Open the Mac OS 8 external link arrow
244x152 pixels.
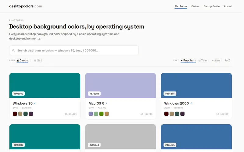click(106, 103)
